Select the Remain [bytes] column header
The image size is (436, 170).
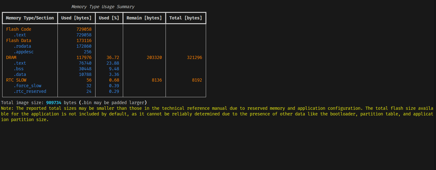(x=144, y=18)
